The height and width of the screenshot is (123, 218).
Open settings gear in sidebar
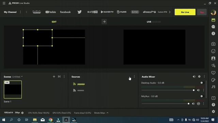tap(213, 111)
